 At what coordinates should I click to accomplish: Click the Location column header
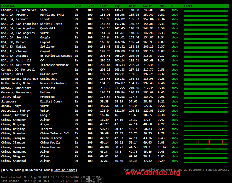click(x=8, y=6)
